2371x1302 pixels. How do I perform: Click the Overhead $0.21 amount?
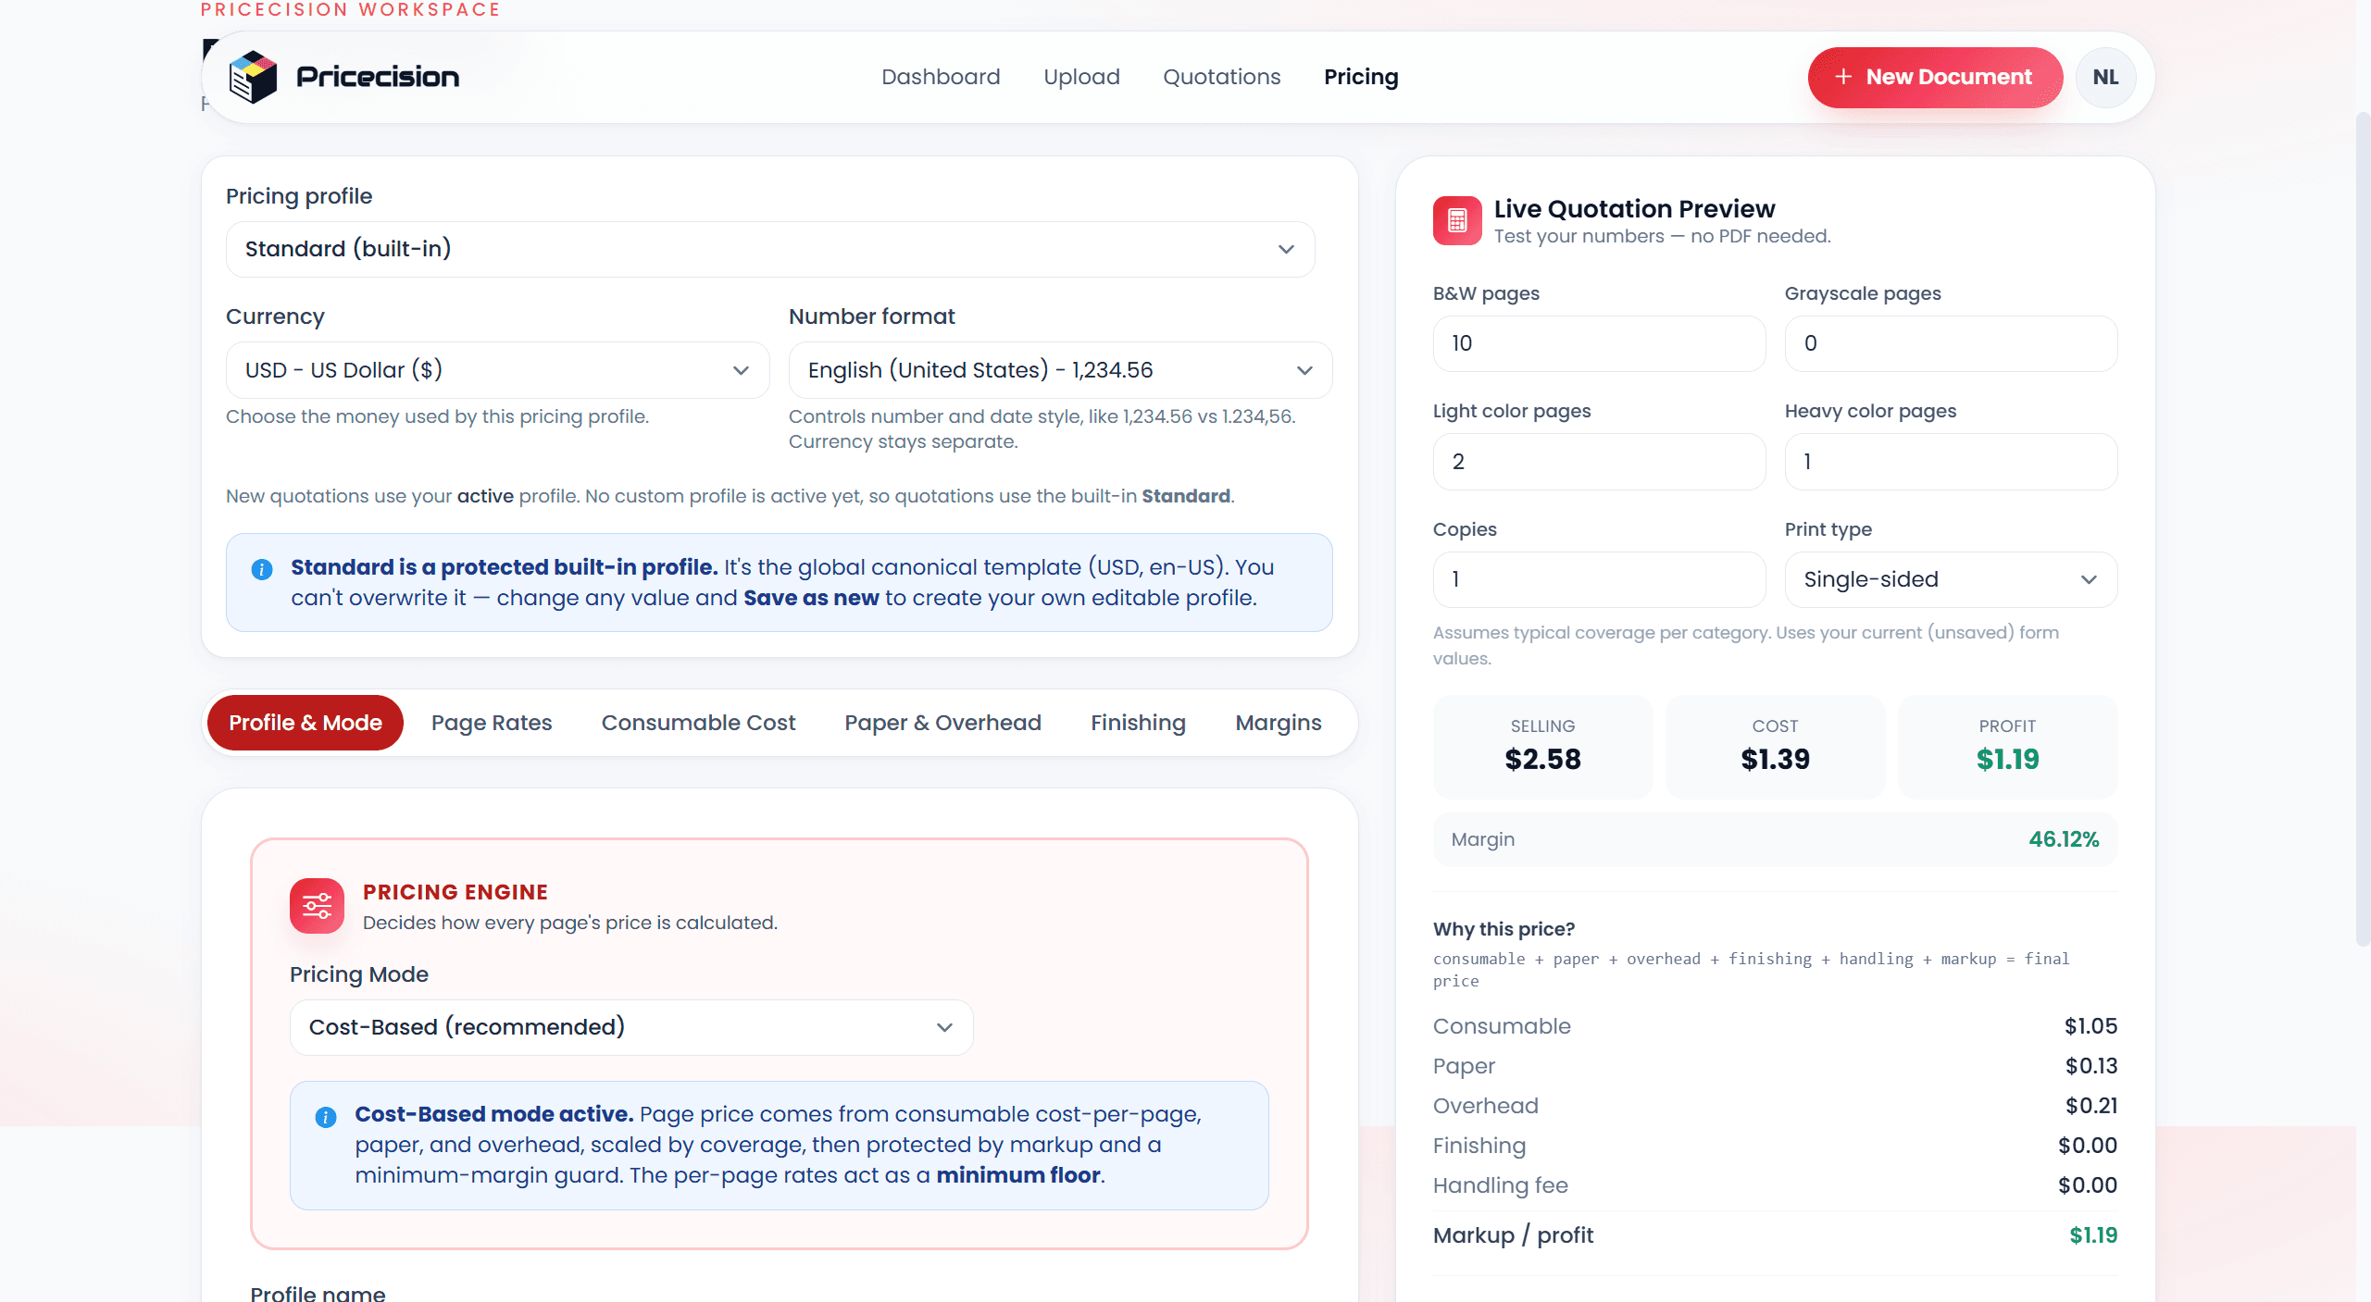point(2090,1106)
